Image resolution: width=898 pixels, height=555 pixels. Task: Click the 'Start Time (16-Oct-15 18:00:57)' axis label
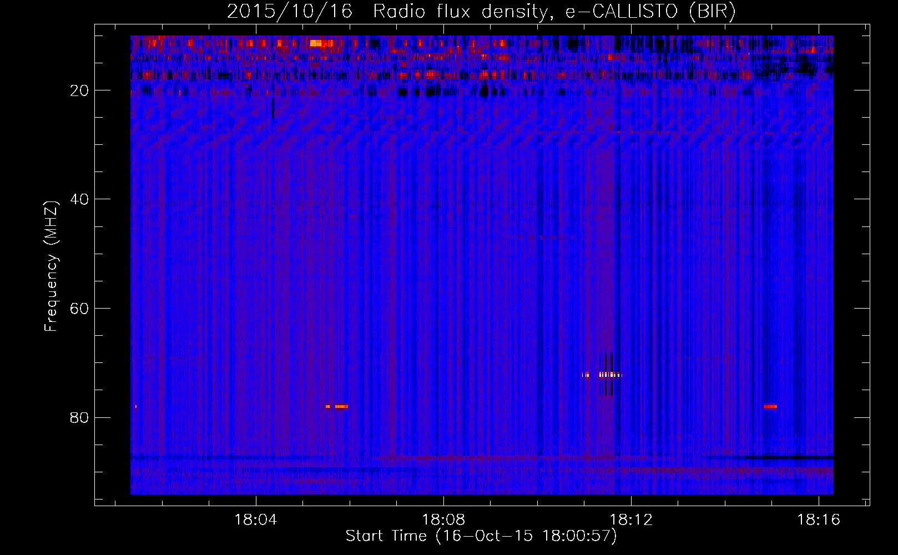[x=481, y=536]
